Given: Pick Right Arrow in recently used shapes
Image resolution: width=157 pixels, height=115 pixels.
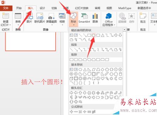Looking at the screenshot, I should [x=116, y=35].
